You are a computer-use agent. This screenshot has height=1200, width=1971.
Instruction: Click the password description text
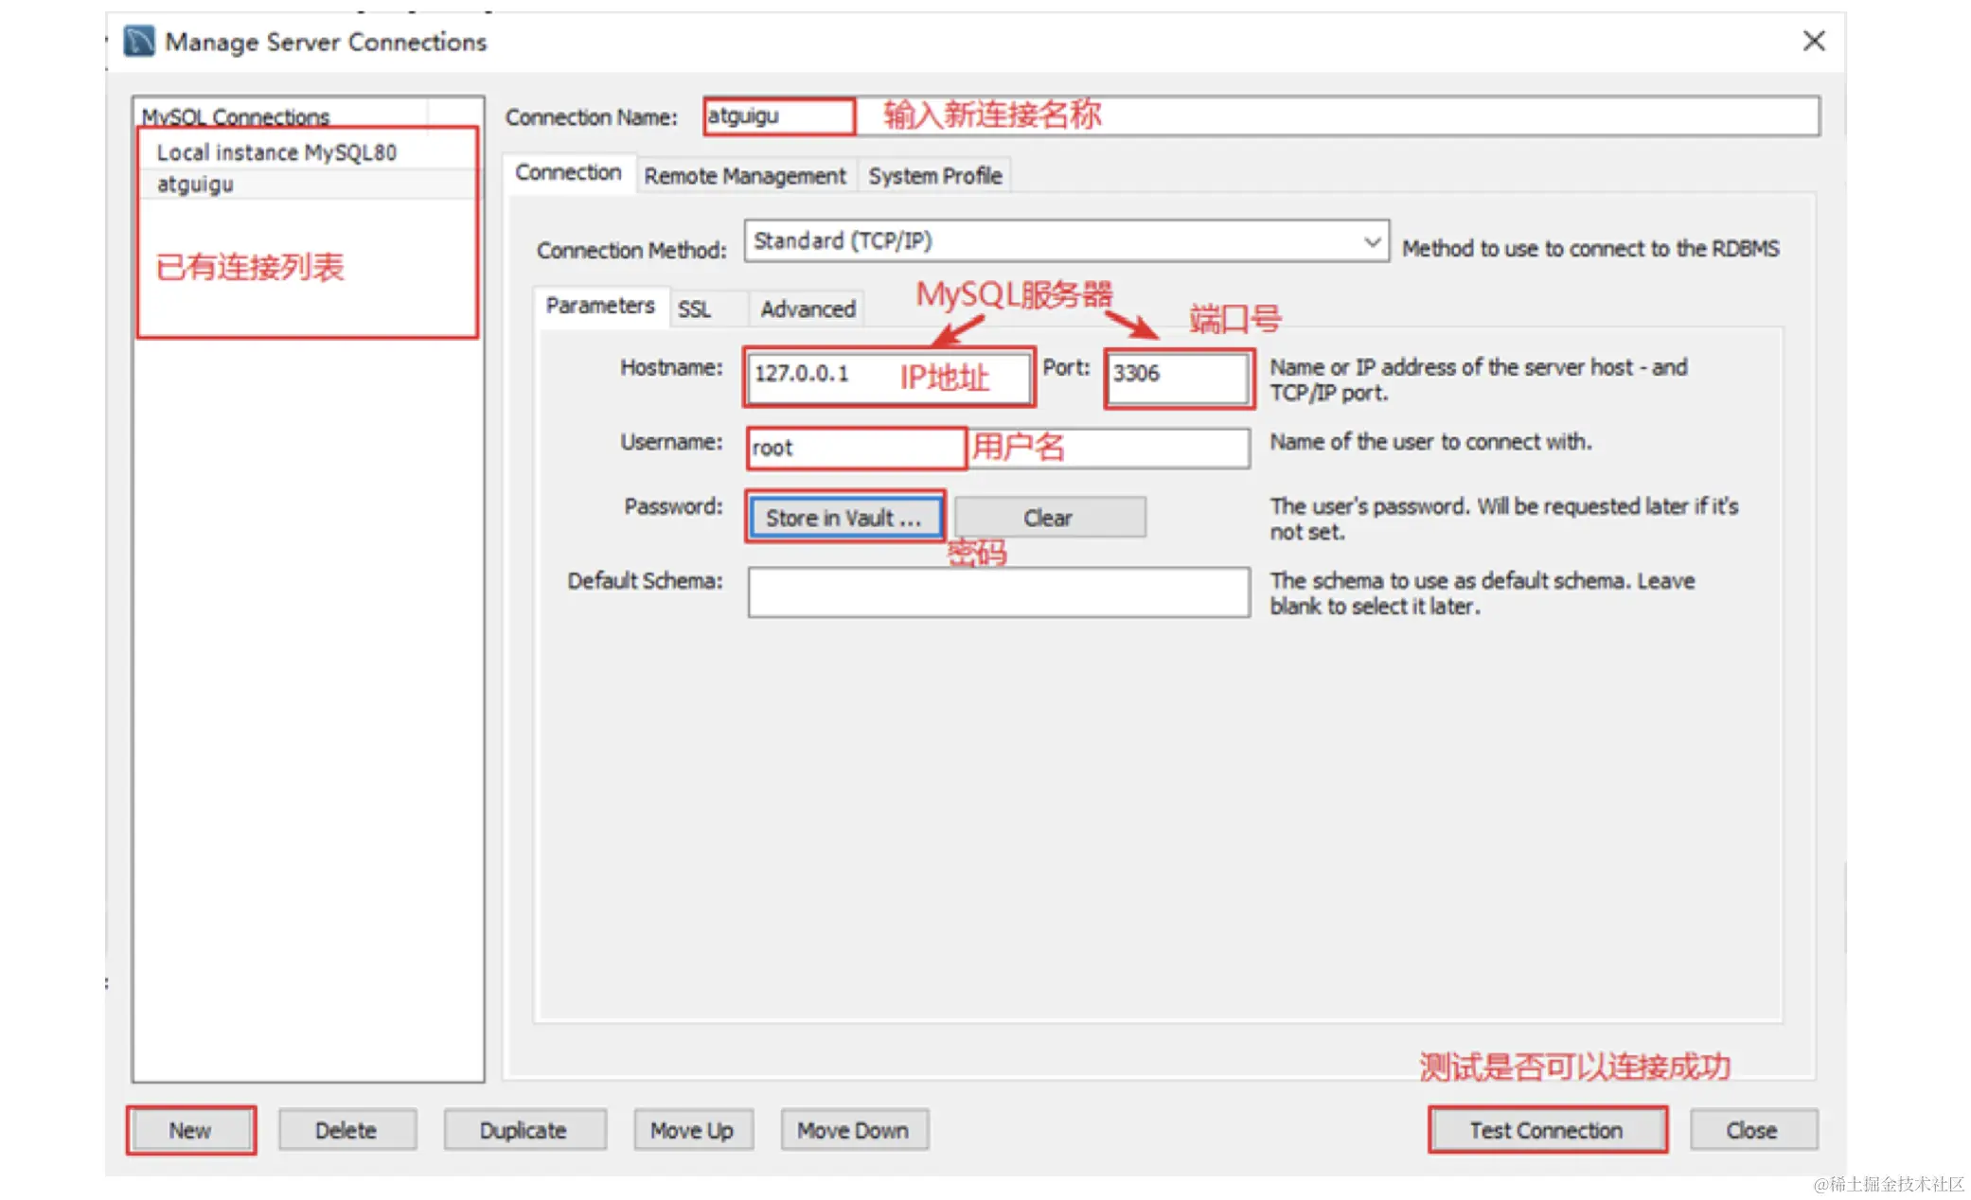1504,519
